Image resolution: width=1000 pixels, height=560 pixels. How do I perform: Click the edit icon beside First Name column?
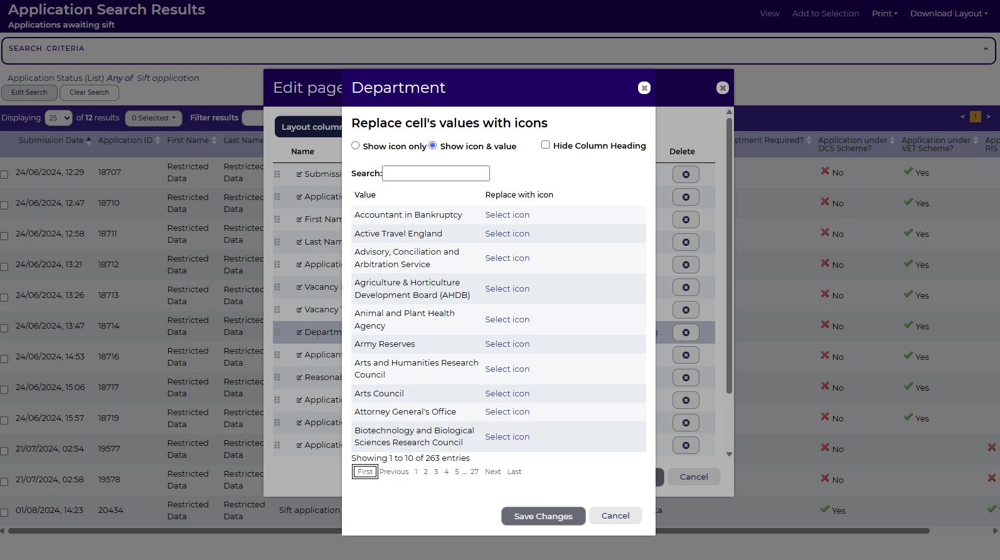(299, 219)
